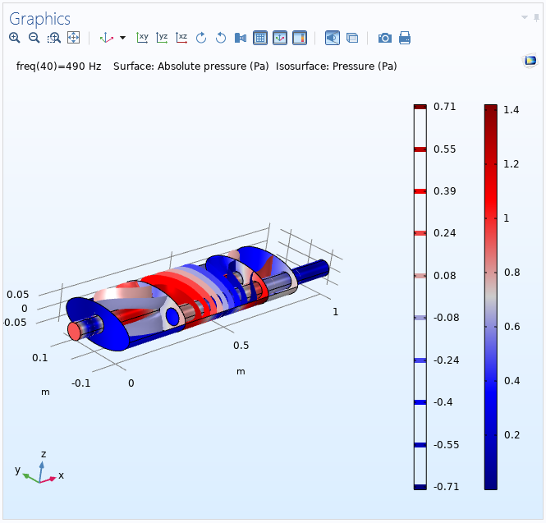
Task: Click the Zoom Out magnifier icon
Action: tap(34, 38)
